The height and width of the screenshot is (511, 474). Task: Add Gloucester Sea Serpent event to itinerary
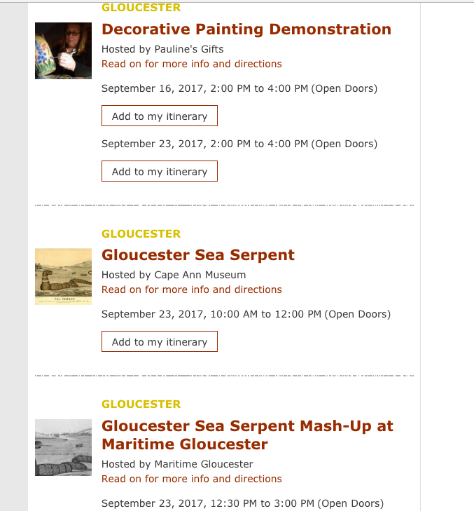point(160,342)
